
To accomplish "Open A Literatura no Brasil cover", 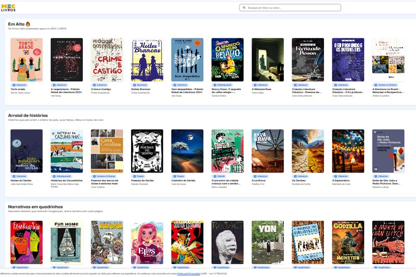I will (x=388, y=60).
